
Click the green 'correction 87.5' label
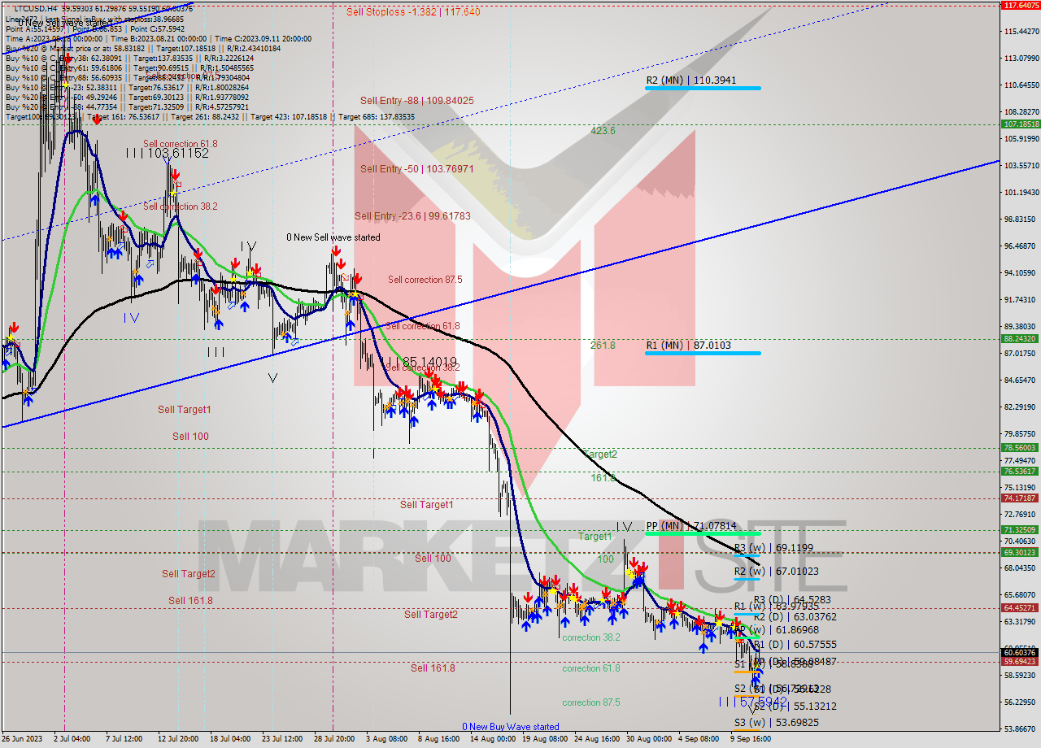pyautogui.click(x=591, y=702)
